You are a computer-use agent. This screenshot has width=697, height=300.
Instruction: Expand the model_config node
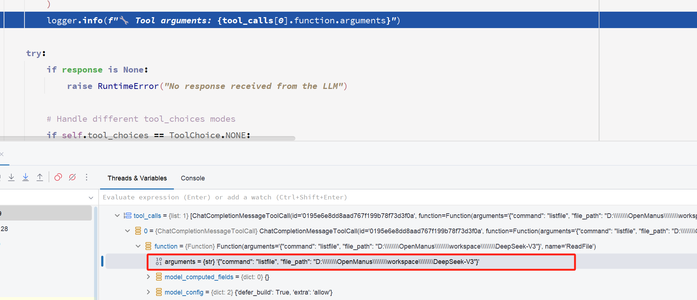coord(148,292)
